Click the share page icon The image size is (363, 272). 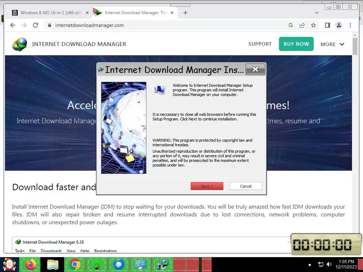click(302, 25)
